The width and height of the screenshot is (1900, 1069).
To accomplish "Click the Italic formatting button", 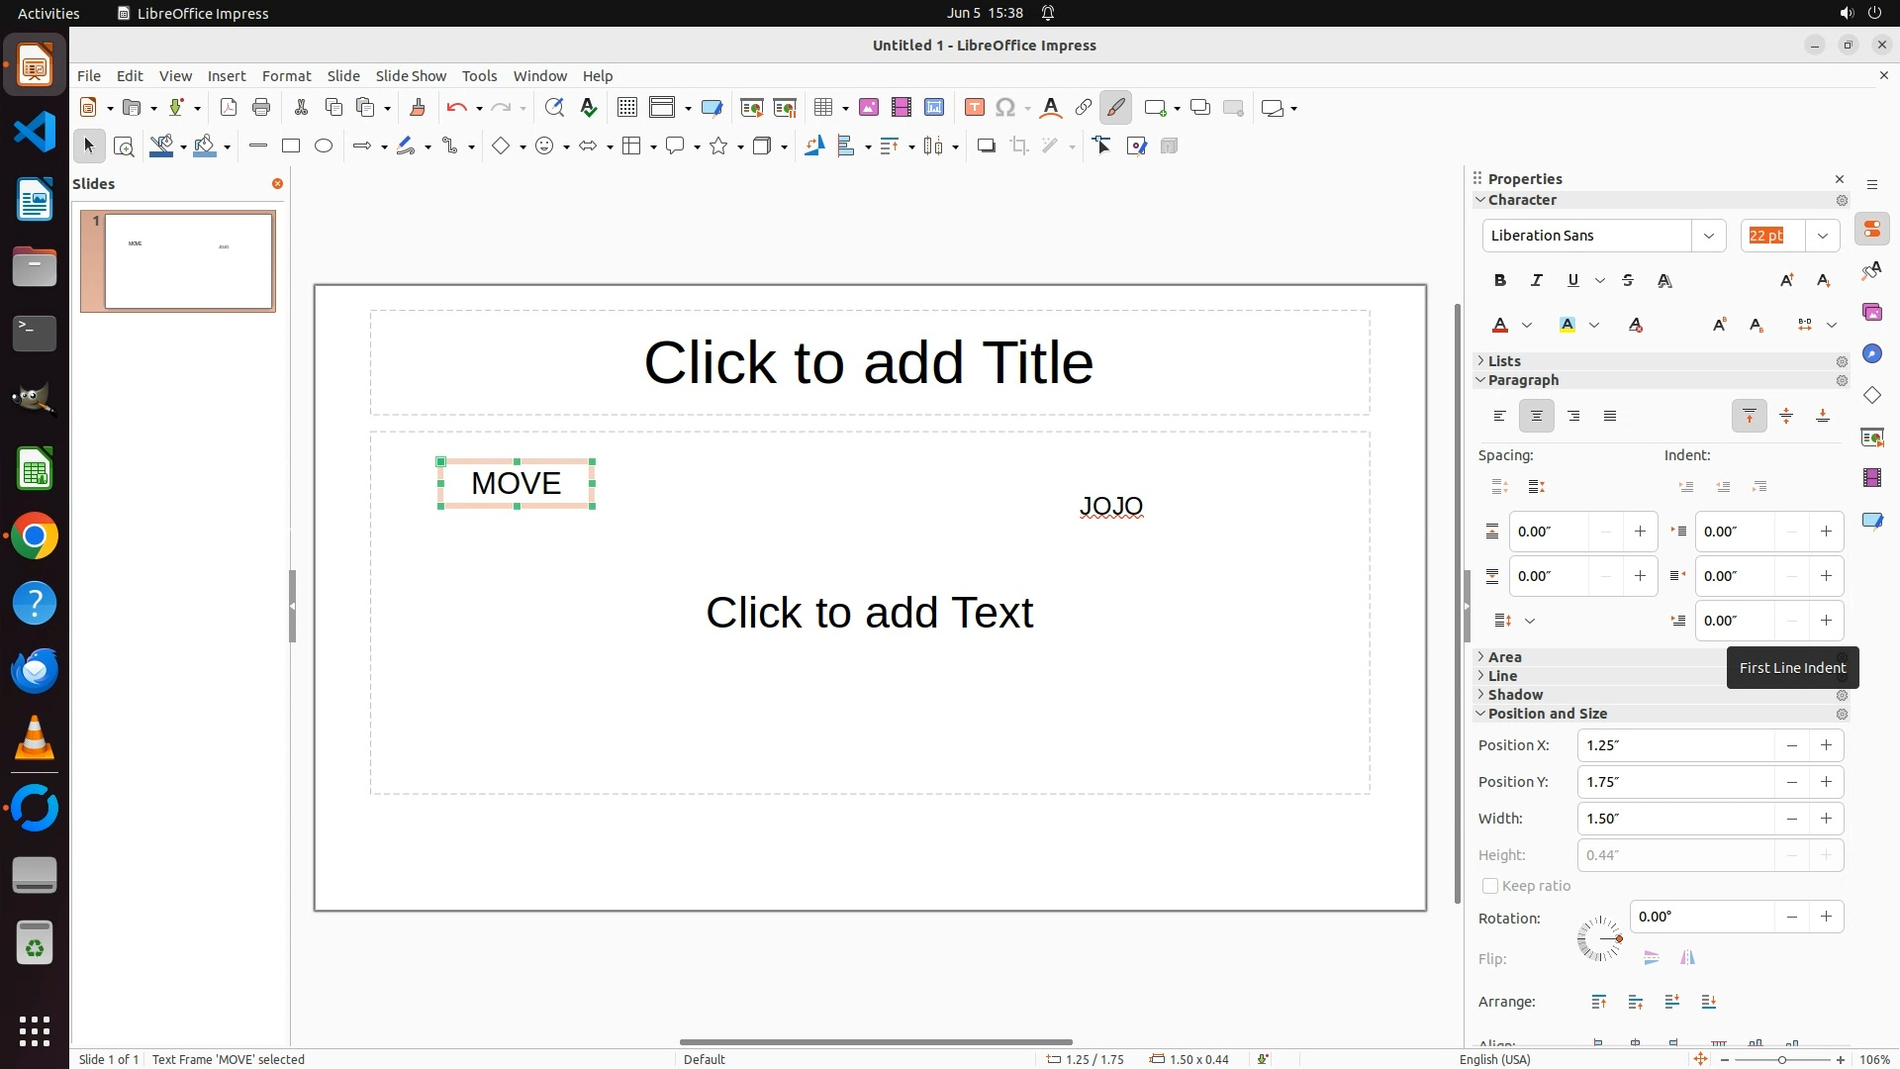I will [1536, 281].
